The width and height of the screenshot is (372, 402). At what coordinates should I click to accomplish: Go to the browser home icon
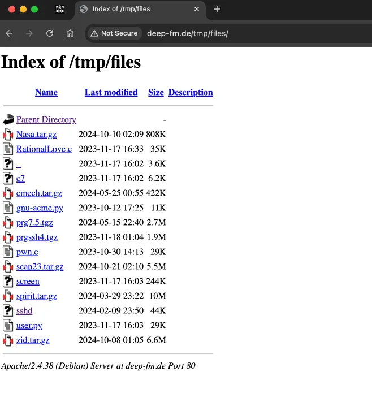(70, 33)
